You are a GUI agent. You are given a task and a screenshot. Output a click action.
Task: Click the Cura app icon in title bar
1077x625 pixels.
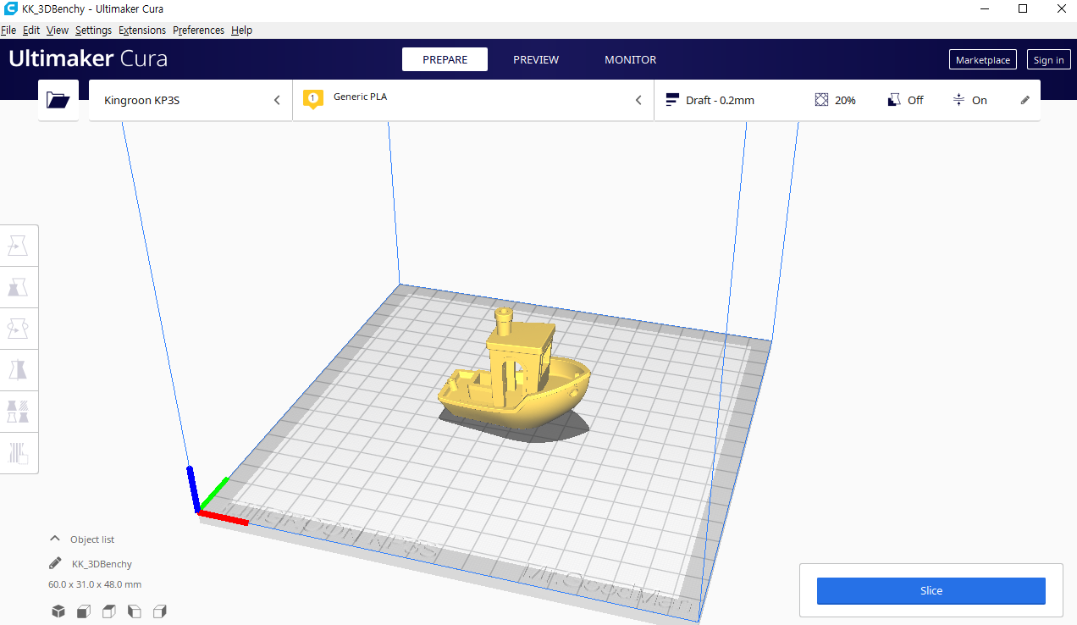[11, 8]
